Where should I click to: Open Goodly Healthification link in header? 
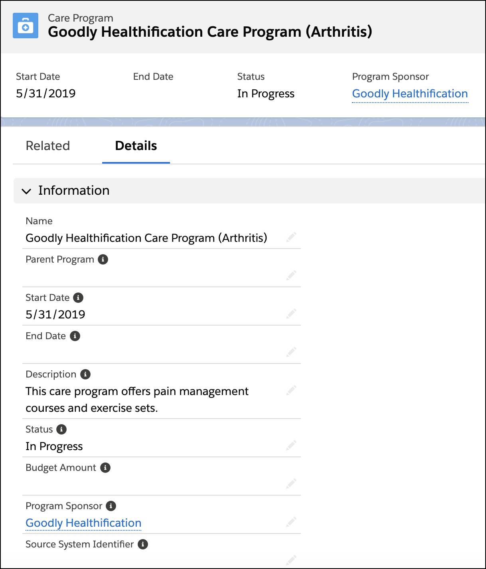point(410,94)
